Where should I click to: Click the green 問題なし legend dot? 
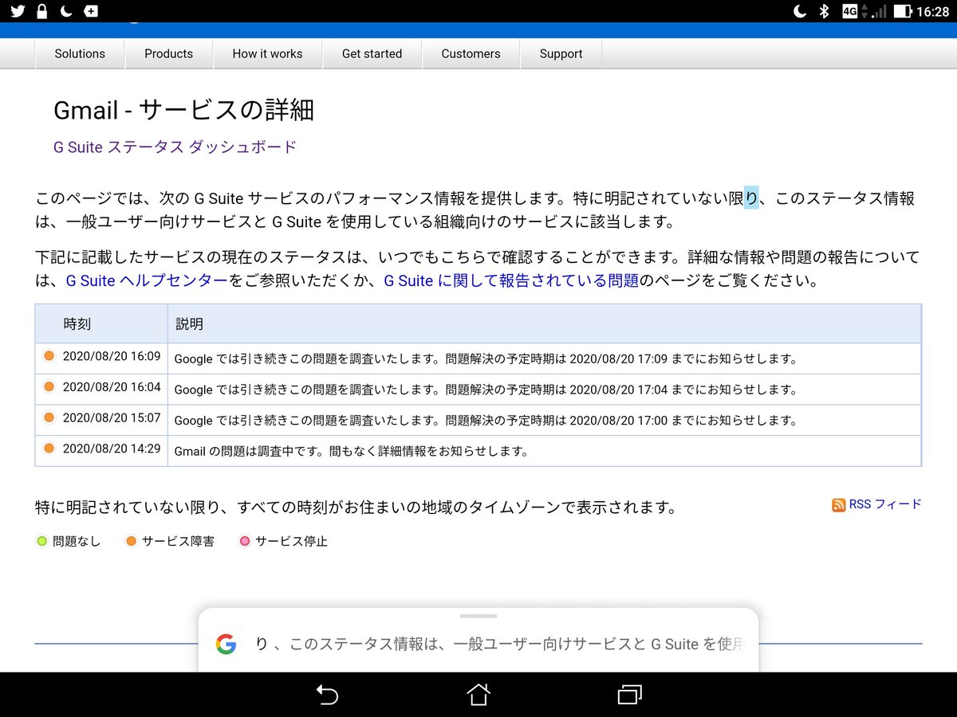point(42,541)
